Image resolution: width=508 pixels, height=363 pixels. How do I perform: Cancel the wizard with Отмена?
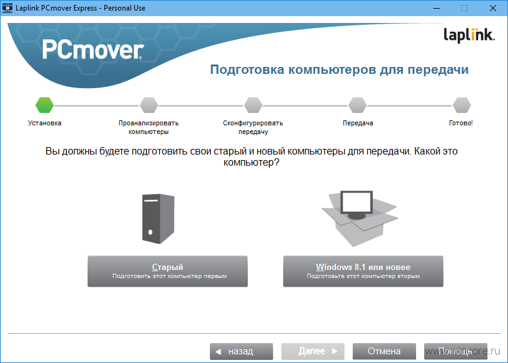[384, 351]
